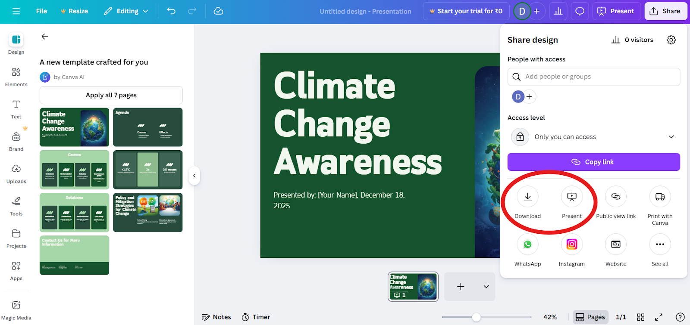Open the Elements panel in sidebar
This screenshot has width=690, height=325.
pyautogui.click(x=16, y=77)
